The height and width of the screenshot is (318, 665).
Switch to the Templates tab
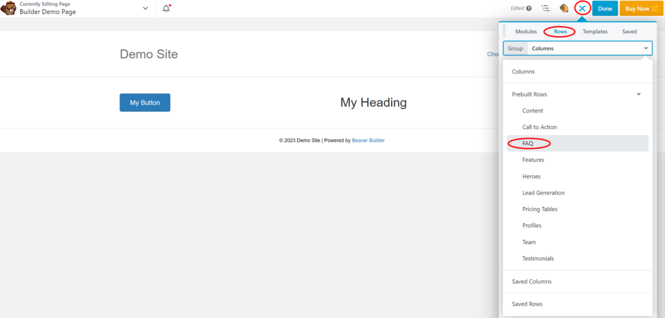tap(595, 31)
